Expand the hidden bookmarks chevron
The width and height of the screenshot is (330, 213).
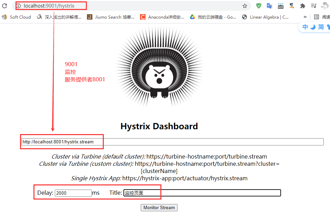pos(305,17)
